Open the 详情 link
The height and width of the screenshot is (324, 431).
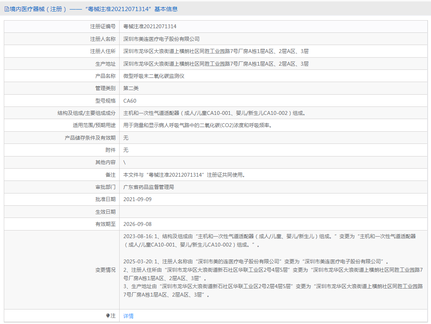128,316
